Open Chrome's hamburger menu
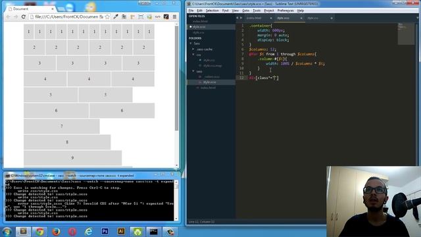This screenshot has width=421, height=237. point(174,16)
